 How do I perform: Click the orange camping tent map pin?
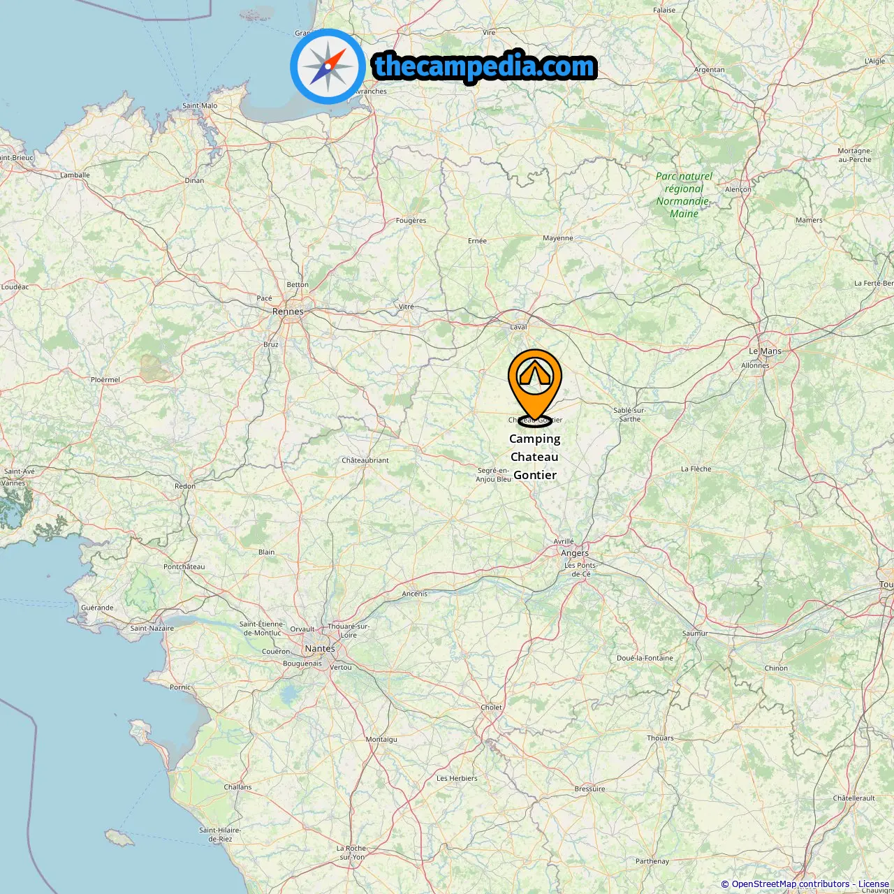tap(535, 386)
